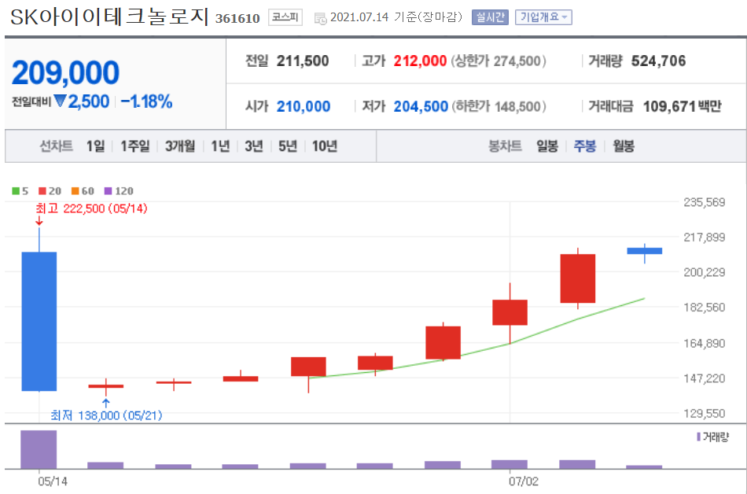This screenshot has width=747, height=494.
Task: Click the clock icon beside the date
Action: click(x=320, y=19)
